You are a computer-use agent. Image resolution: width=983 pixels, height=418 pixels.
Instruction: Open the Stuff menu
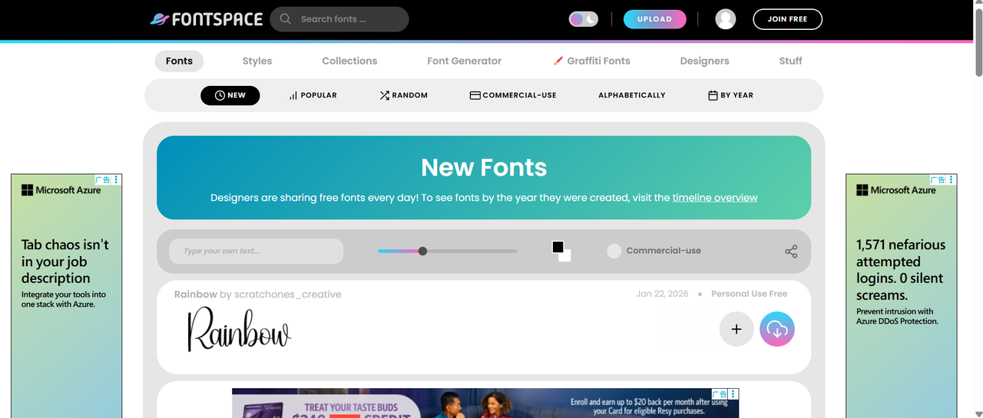coord(790,61)
